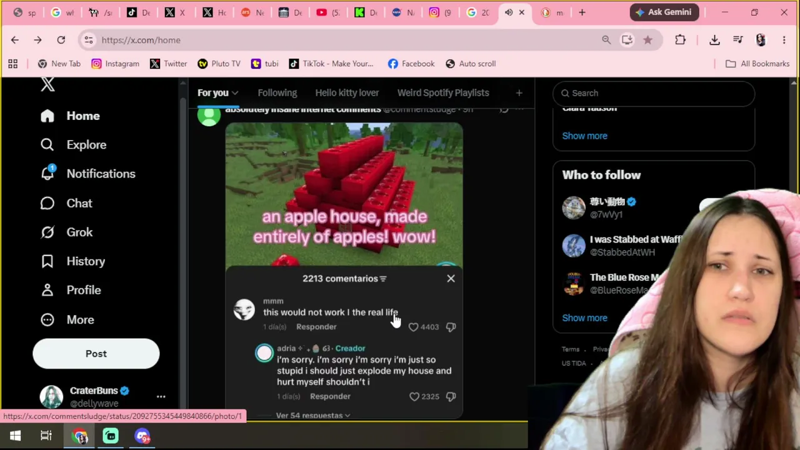Reload the current page
Image resolution: width=800 pixels, height=450 pixels.
coord(61,40)
